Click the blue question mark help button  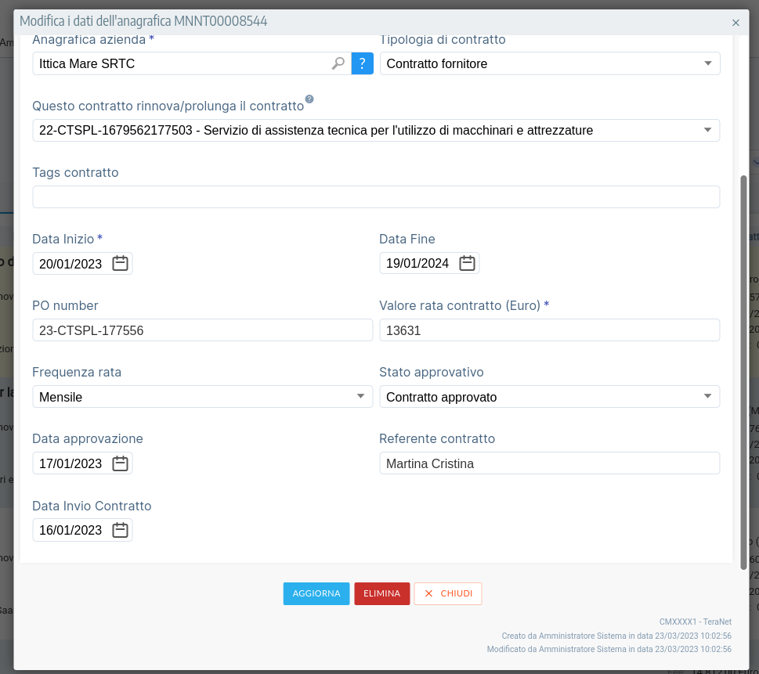(x=362, y=63)
